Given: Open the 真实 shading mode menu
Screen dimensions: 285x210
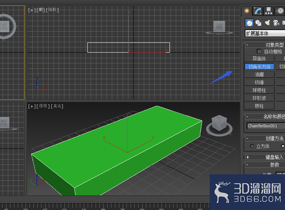Looking at the screenshot, I should click(x=57, y=106).
